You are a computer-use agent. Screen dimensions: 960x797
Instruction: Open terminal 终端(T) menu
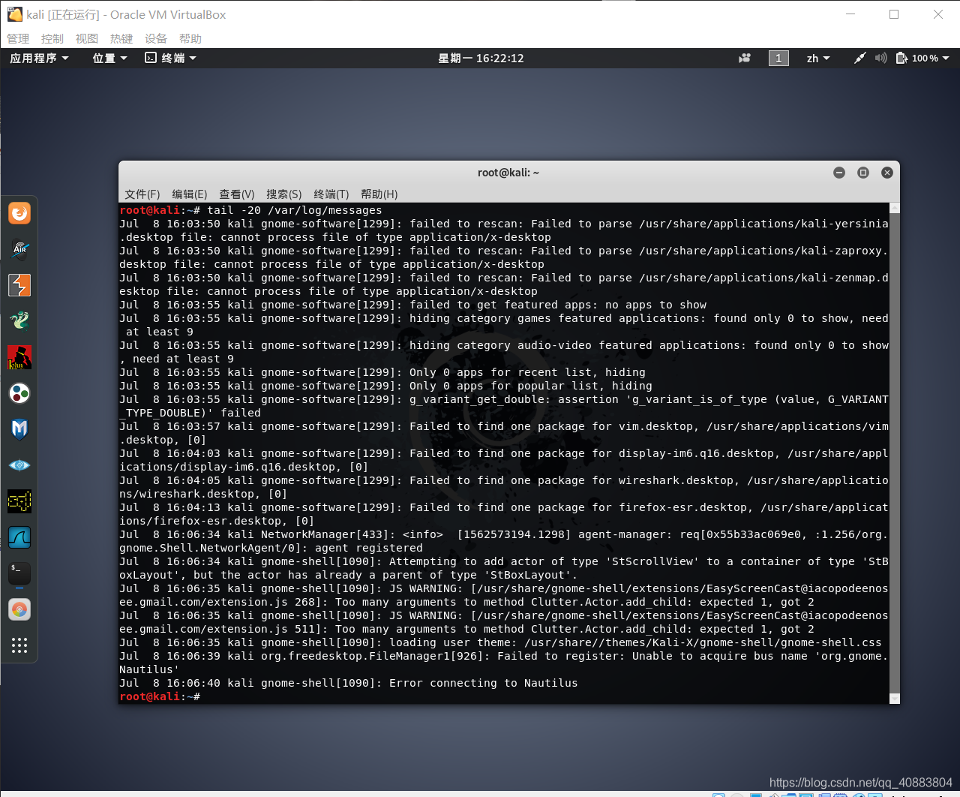click(331, 194)
